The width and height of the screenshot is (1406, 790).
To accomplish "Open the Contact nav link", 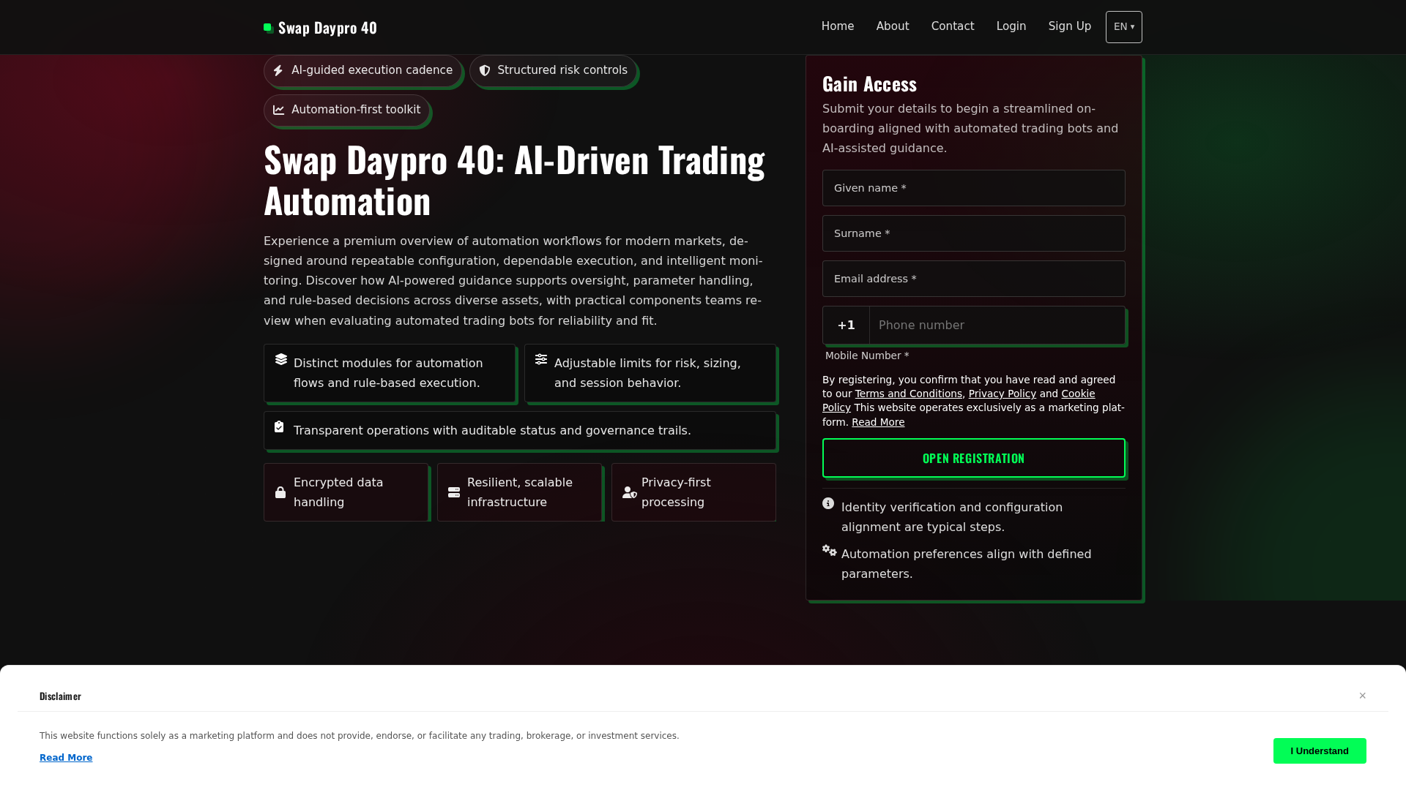I will pos(953,26).
